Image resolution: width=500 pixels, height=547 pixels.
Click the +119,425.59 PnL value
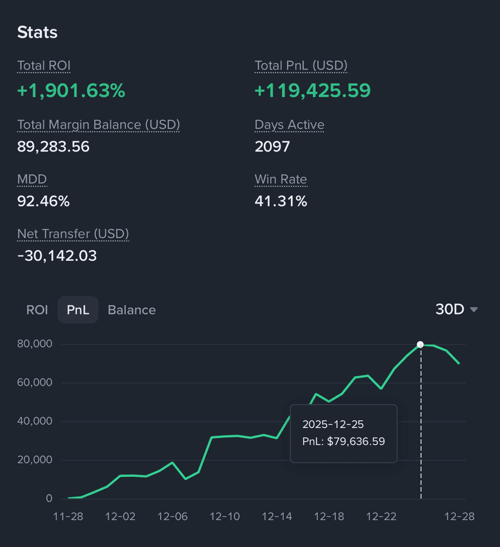[x=313, y=91]
